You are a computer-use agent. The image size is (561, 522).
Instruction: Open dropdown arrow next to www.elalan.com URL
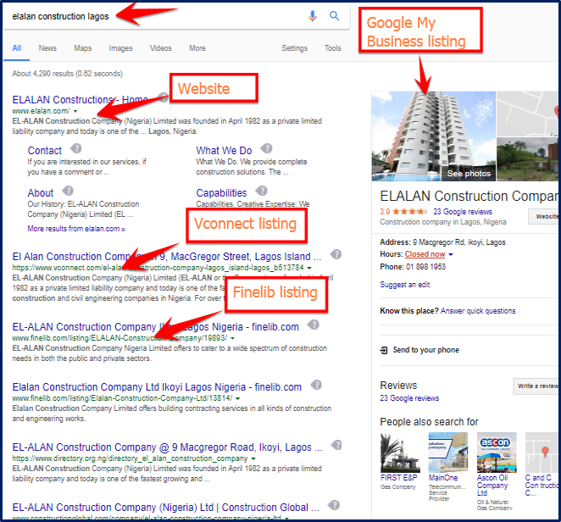[x=75, y=111]
